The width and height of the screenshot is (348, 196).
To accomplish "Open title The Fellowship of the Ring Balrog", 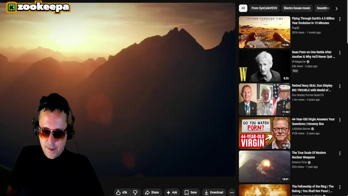I will 313,189.
